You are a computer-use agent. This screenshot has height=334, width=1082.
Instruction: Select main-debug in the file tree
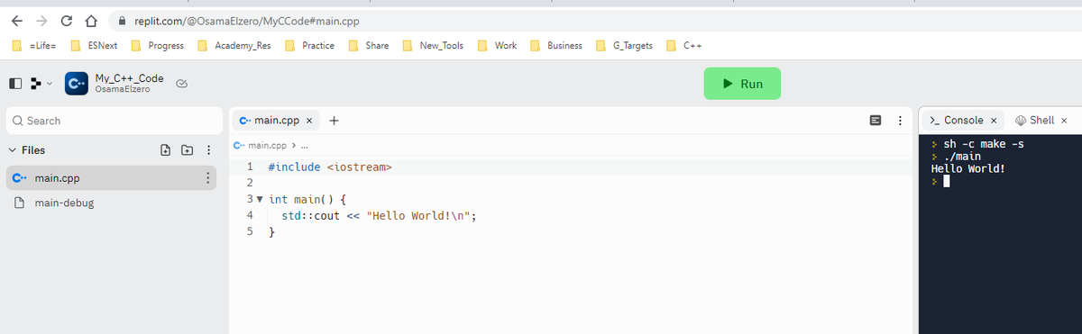click(111, 203)
